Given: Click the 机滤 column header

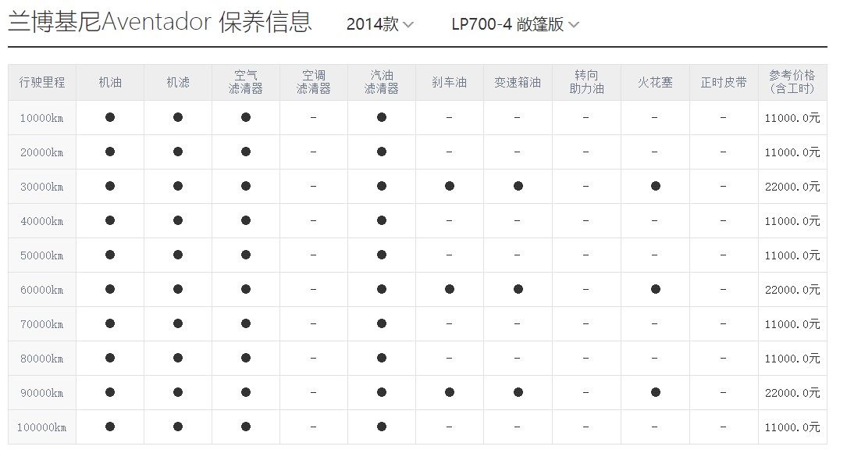Looking at the screenshot, I should [x=178, y=82].
